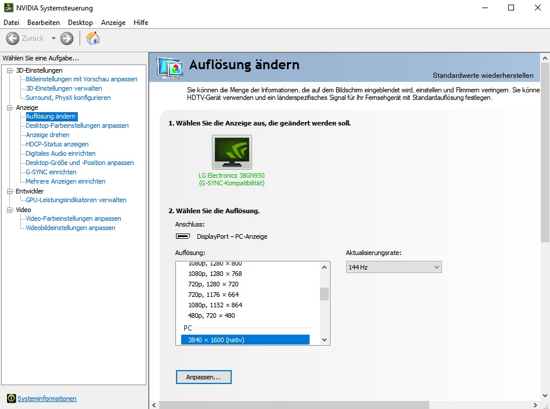550x409 pixels.
Task: Click the Systeminformationen icon
Action: click(11, 398)
